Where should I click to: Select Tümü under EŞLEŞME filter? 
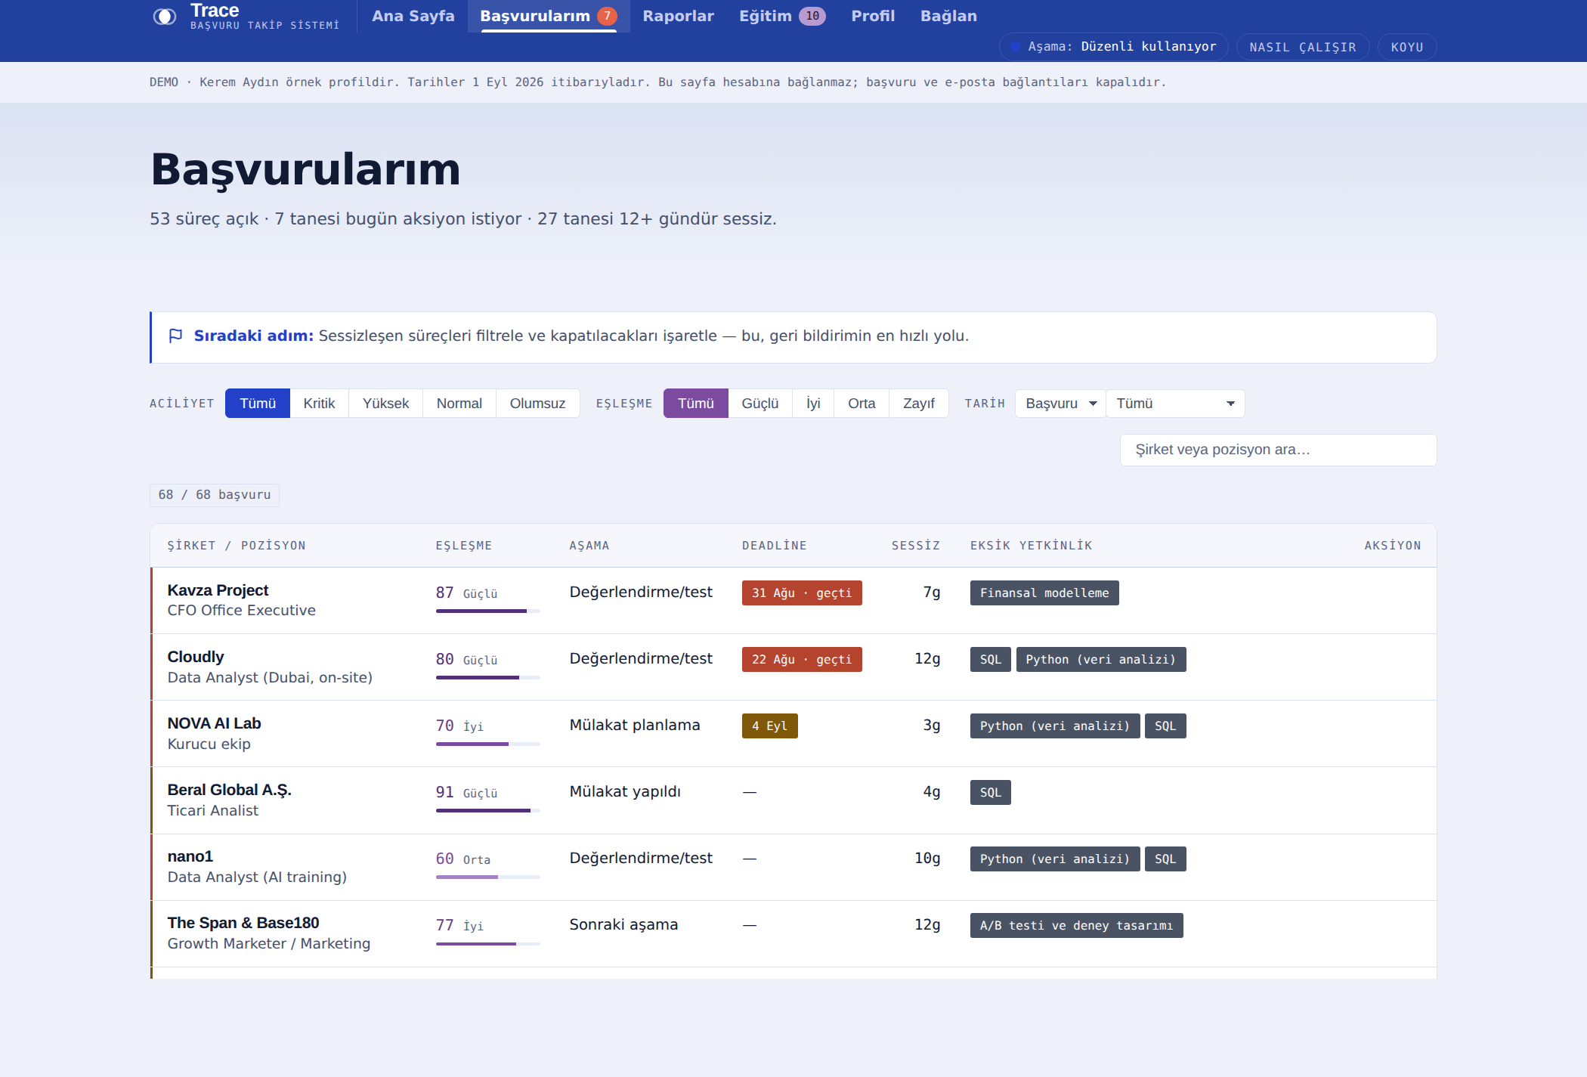click(696, 404)
